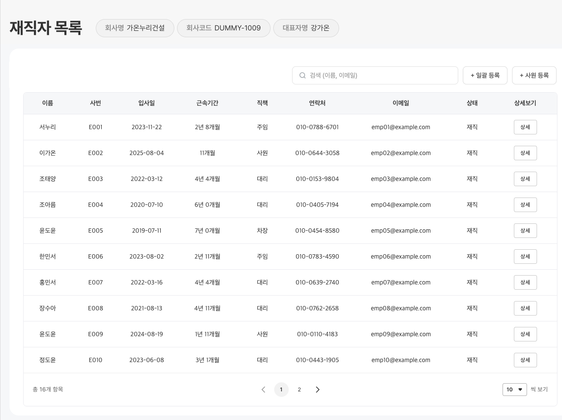
Task: Select the name cell 홍민서
Action: pos(48,282)
